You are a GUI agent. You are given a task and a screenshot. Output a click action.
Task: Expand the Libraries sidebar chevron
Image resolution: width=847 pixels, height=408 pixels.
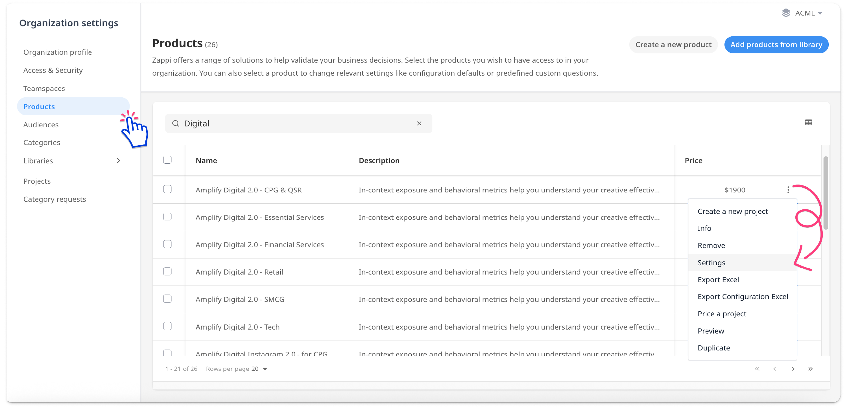tap(118, 161)
